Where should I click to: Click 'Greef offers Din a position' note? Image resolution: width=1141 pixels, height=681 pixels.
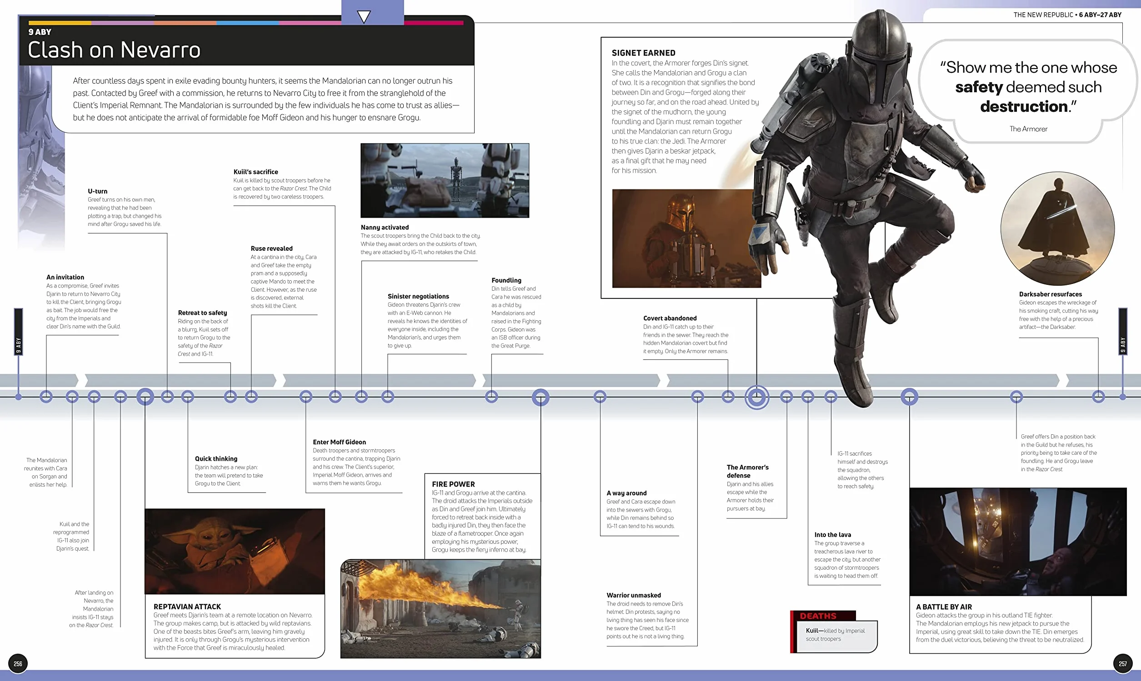click(x=1058, y=452)
